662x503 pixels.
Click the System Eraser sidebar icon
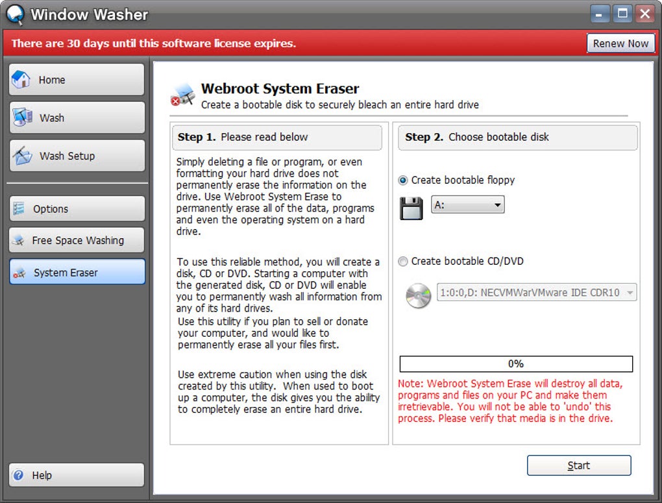pyautogui.click(x=19, y=273)
